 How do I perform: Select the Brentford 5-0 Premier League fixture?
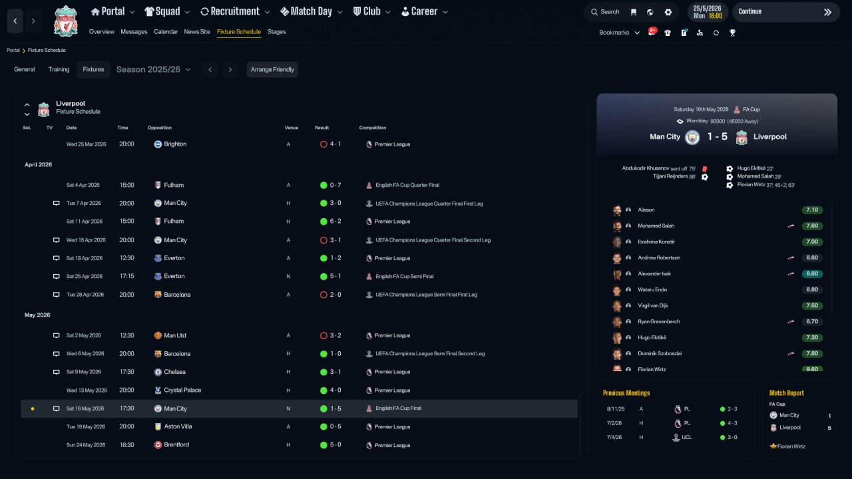[299, 445]
